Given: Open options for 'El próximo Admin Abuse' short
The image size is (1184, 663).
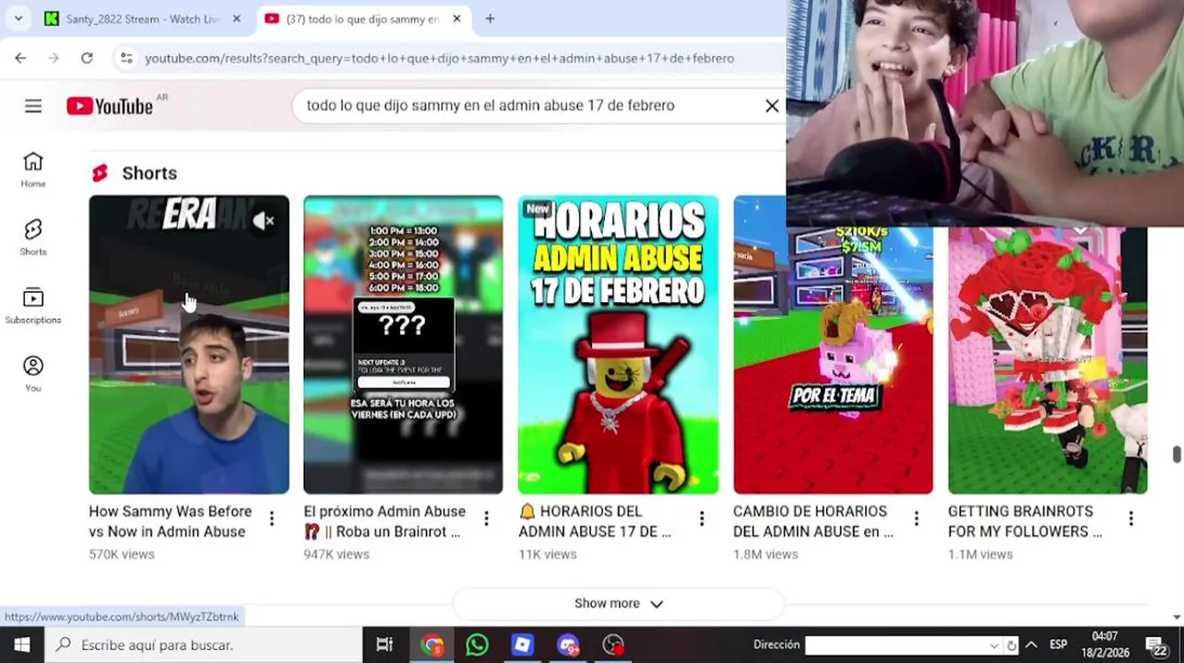Looking at the screenshot, I should (x=486, y=519).
